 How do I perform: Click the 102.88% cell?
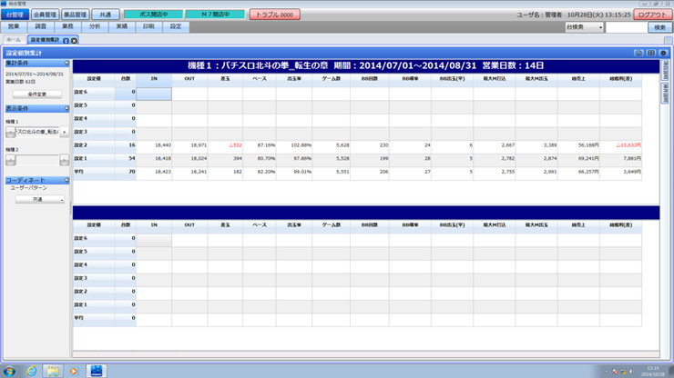click(x=294, y=145)
